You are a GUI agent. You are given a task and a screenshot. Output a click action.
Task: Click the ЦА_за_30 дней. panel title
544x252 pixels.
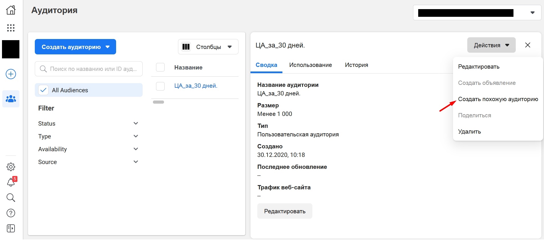click(x=280, y=46)
